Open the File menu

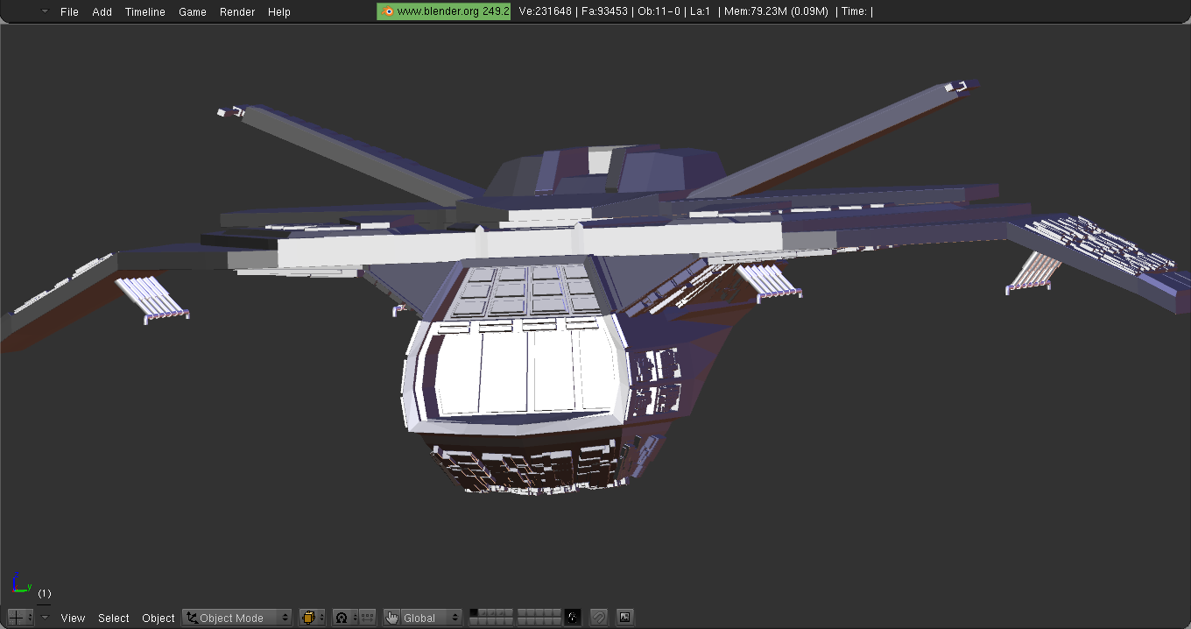[69, 11]
